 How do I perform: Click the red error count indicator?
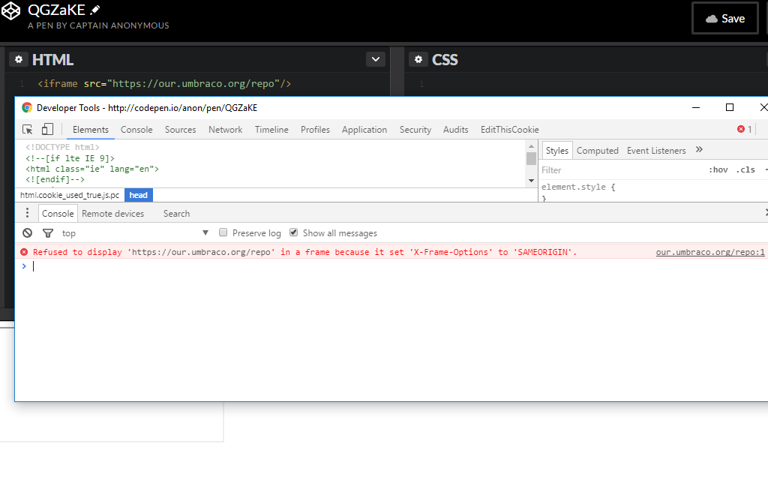click(x=745, y=129)
